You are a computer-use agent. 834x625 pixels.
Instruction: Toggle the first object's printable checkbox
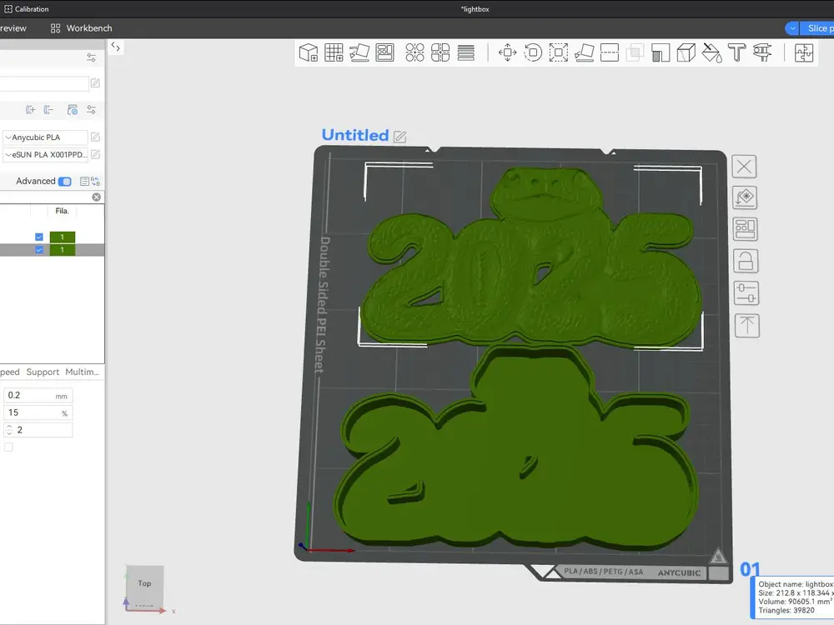coord(39,237)
